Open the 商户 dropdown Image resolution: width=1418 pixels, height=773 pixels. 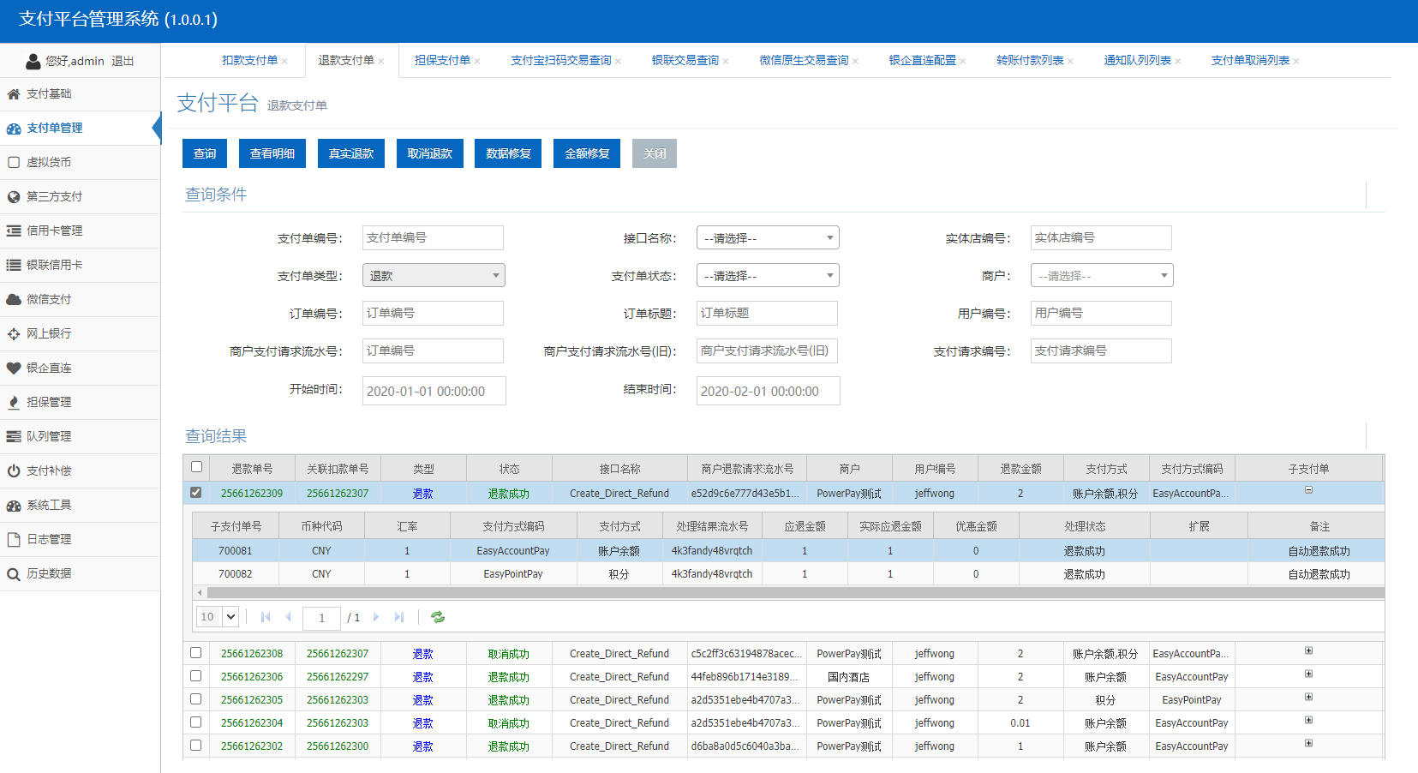(1102, 275)
